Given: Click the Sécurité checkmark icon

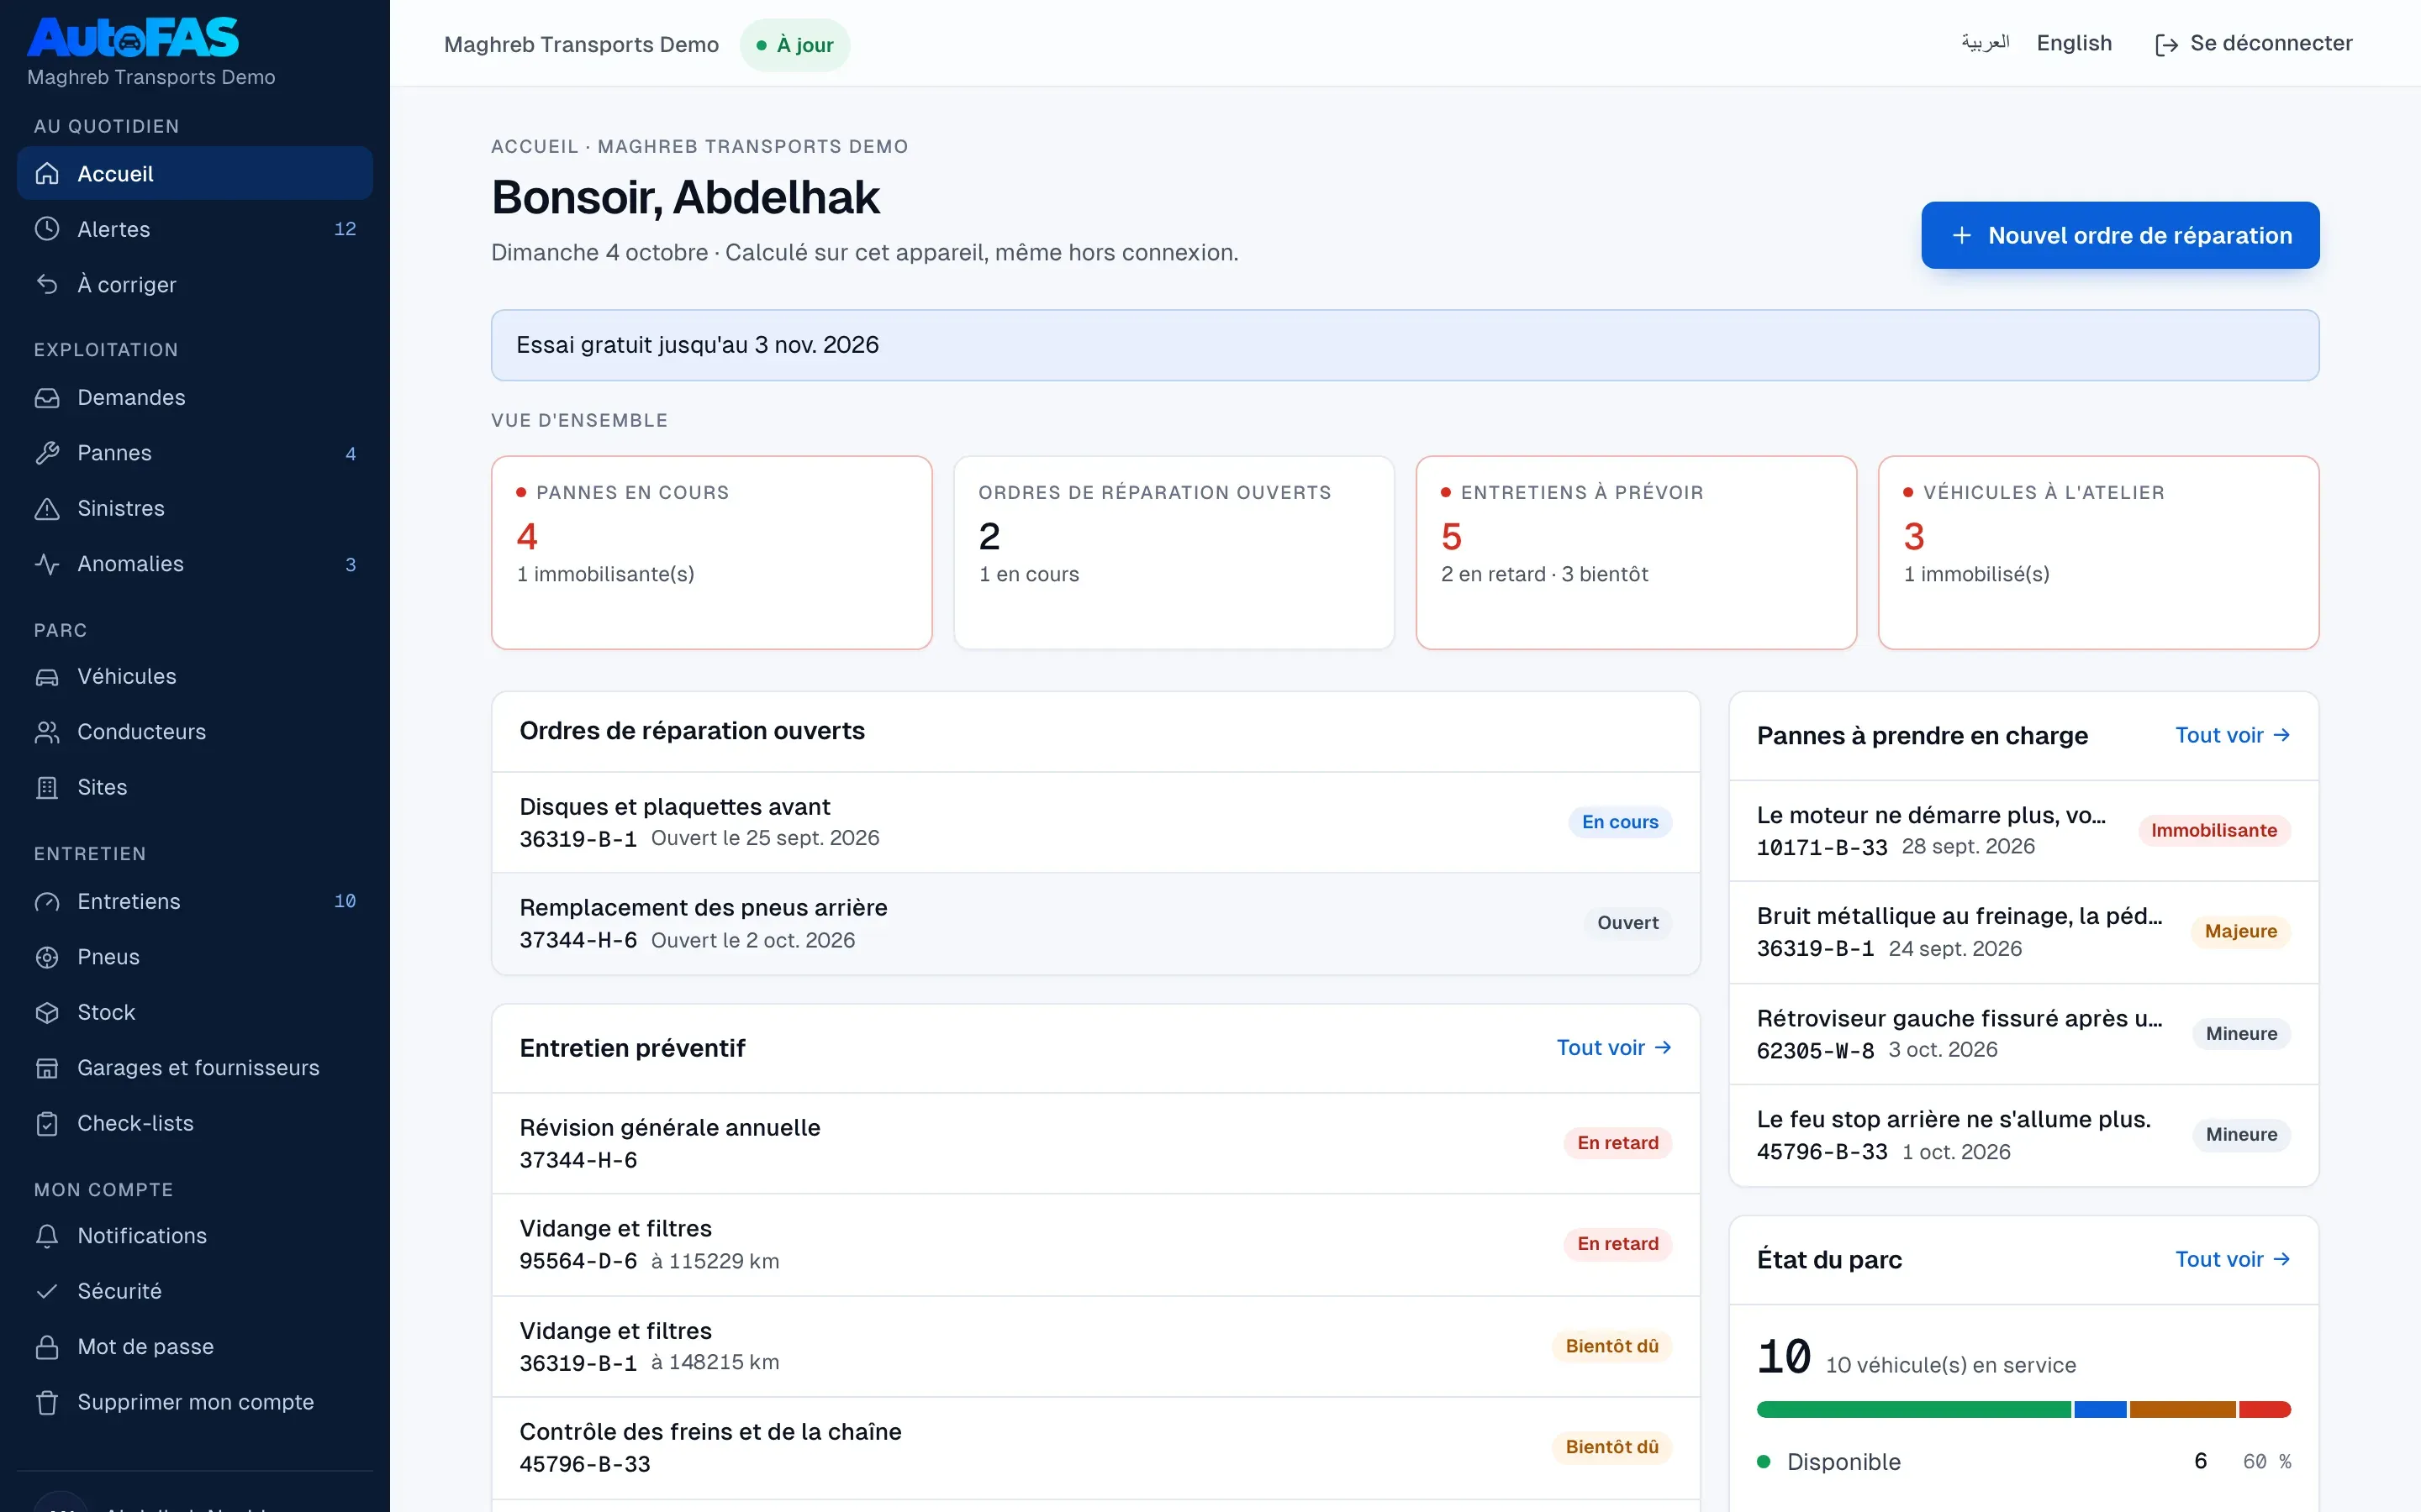Looking at the screenshot, I should click(x=47, y=1291).
